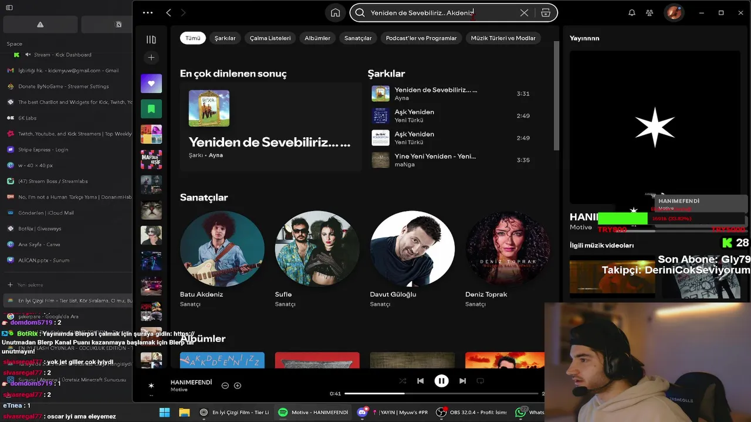The height and width of the screenshot is (422, 751).
Task: Click the now playing album art star
Action: tap(151, 386)
